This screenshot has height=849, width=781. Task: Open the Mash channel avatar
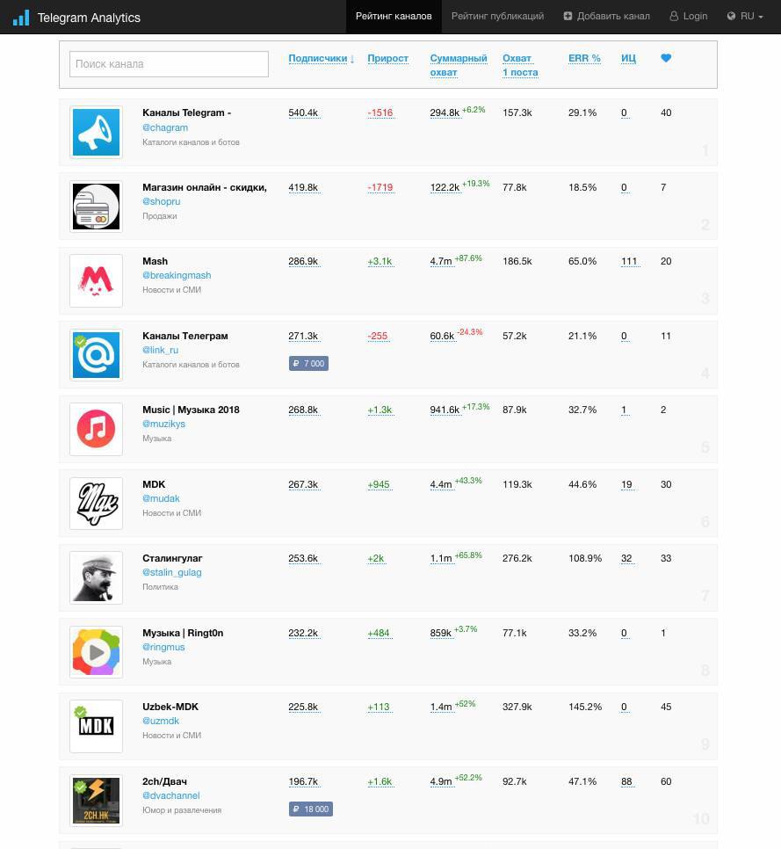click(x=96, y=280)
